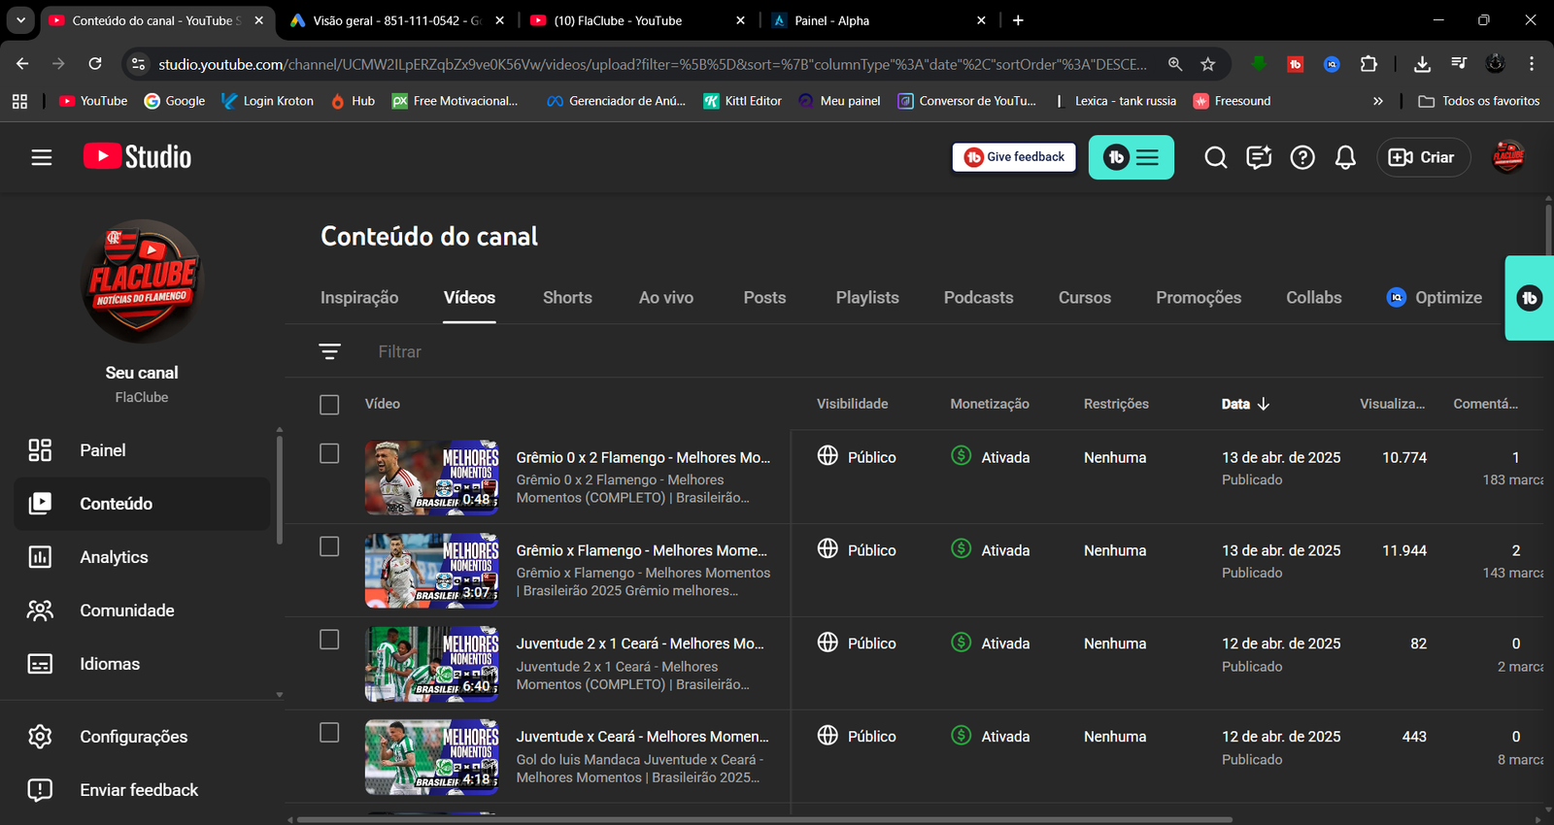The image size is (1554, 825).
Task: Open the YouTube Studio hamburger menu
Action: click(x=41, y=157)
